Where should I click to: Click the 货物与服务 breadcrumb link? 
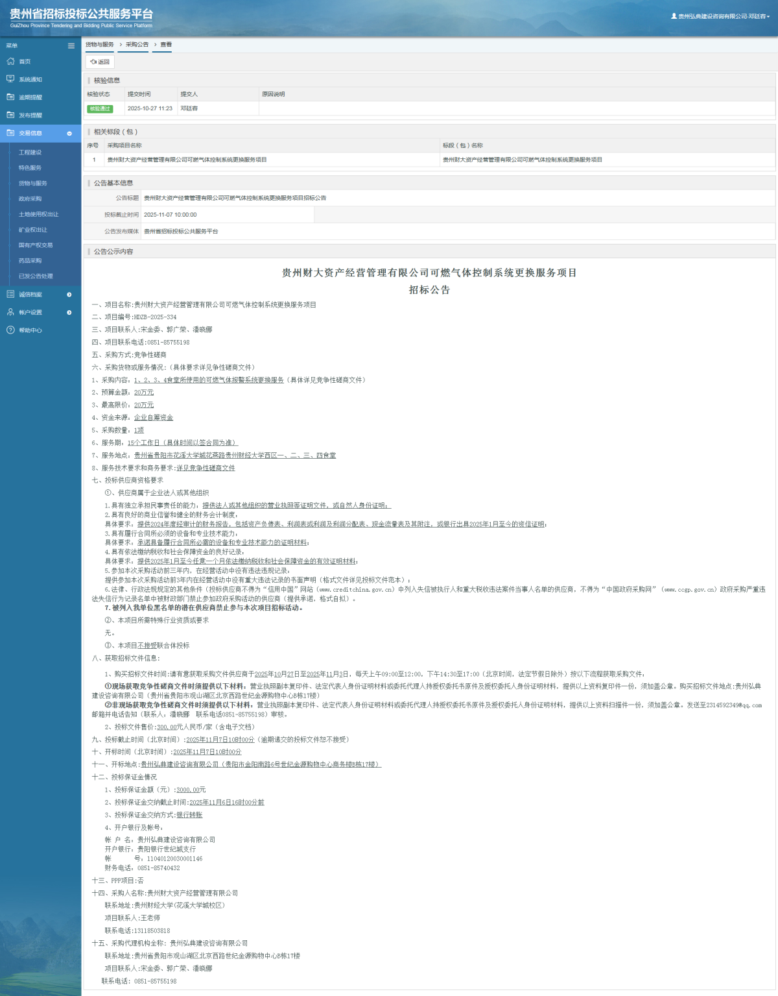100,45
